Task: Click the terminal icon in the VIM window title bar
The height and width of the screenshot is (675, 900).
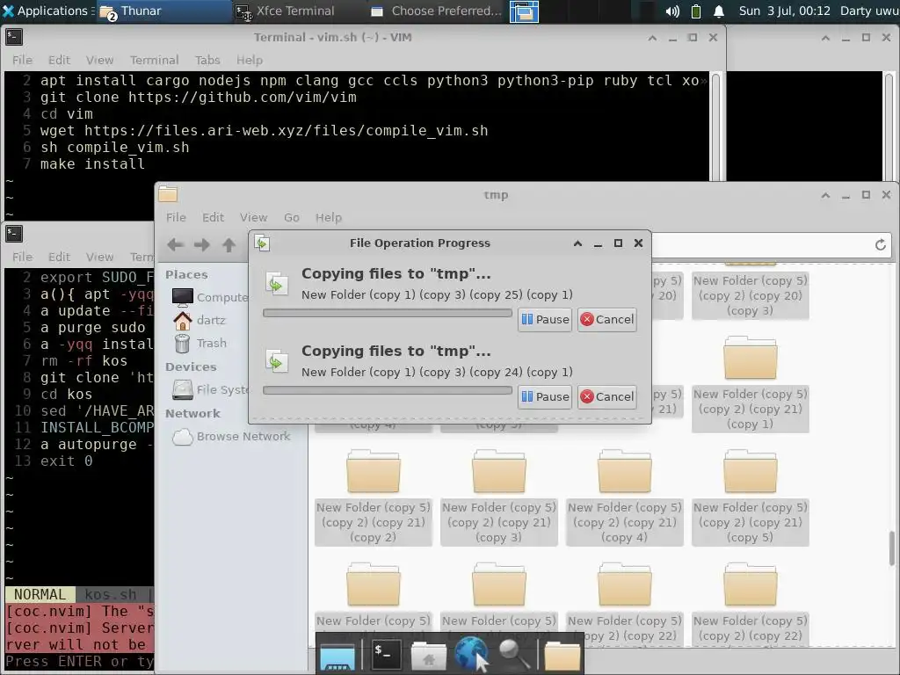Action: click(x=14, y=37)
